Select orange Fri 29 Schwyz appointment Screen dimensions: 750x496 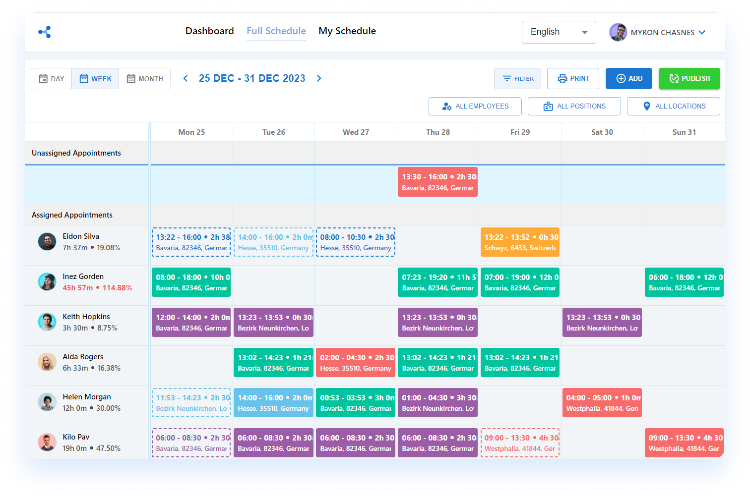[x=520, y=242]
